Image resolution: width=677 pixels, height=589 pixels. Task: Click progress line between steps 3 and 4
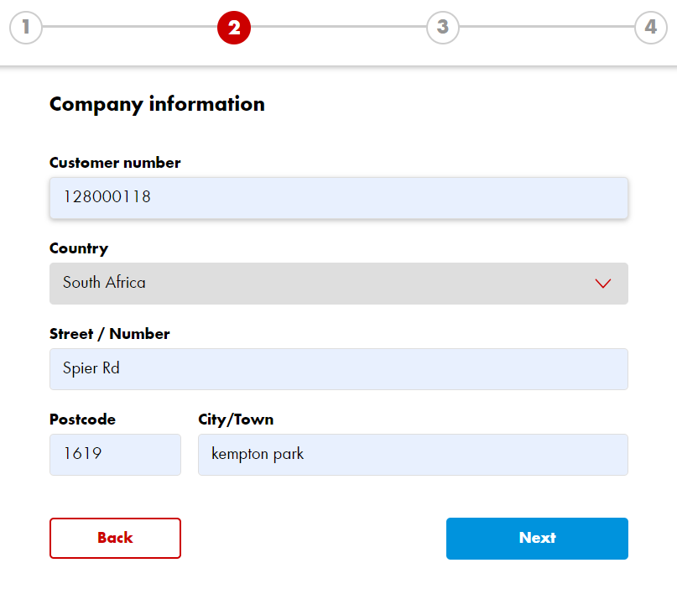[x=547, y=26]
